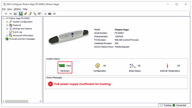Click the gear with red star icon

click(x=25, y=14)
